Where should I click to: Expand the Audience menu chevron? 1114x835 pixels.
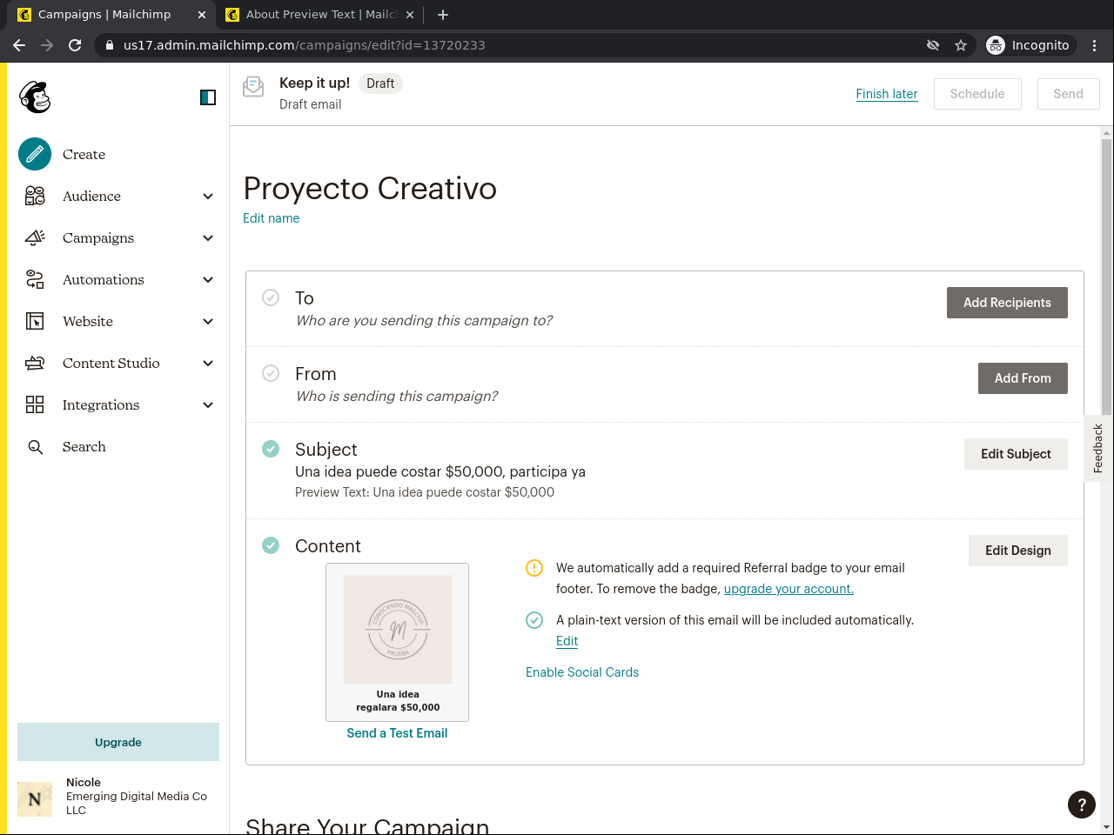point(208,197)
